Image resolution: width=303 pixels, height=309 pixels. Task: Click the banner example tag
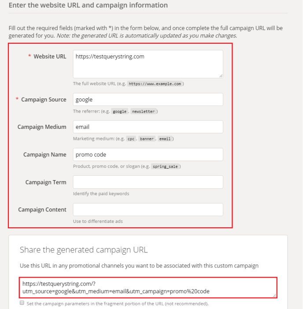[147, 139]
